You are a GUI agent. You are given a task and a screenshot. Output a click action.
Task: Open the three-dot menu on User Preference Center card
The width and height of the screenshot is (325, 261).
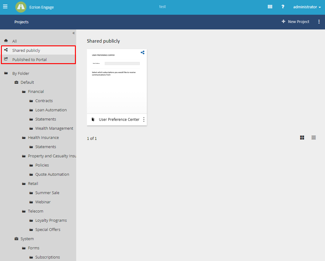(143, 120)
